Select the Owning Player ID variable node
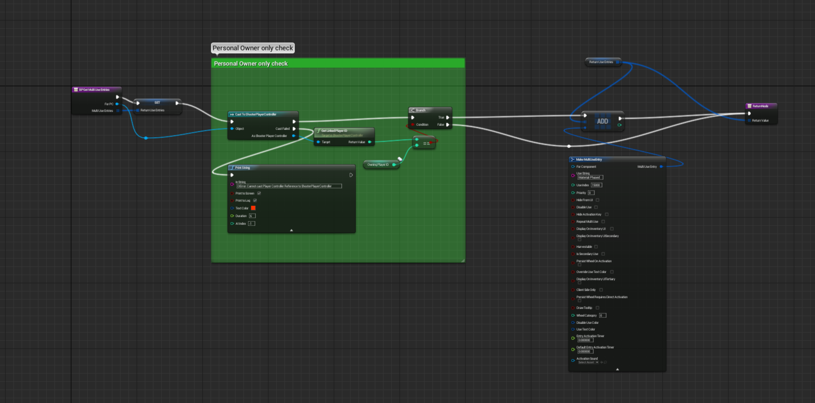This screenshot has height=403, width=815. point(381,165)
